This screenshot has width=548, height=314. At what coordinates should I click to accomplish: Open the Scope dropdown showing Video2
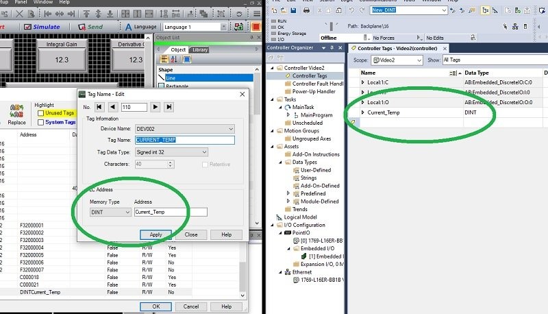point(397,60)
